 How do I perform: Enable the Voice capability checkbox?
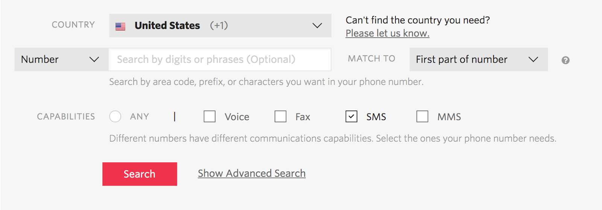[x=210, y=116]
